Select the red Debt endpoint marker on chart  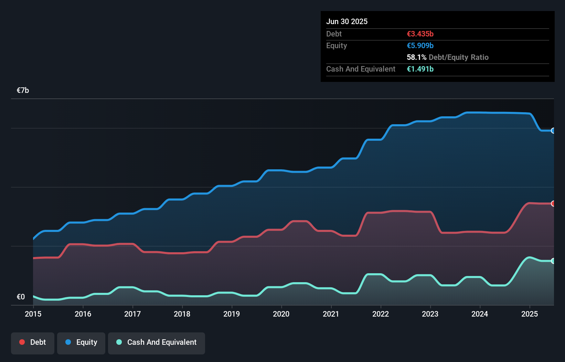click(553, 203)
